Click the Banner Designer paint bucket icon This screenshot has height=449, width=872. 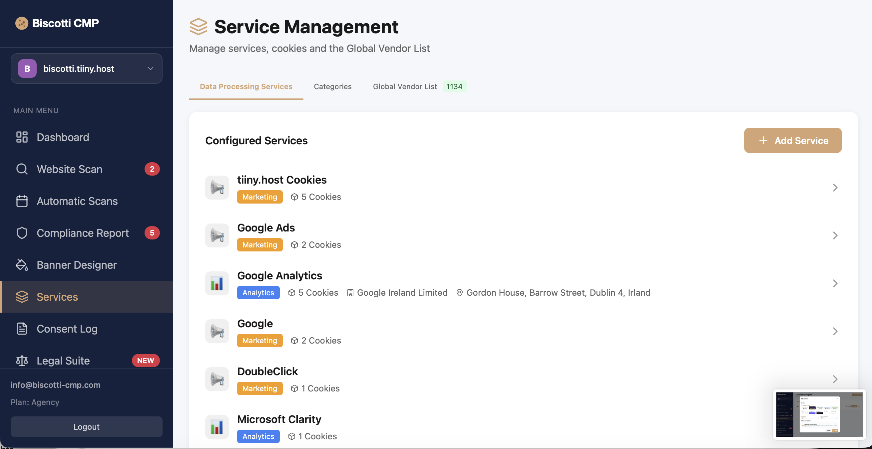coord(22,265)
